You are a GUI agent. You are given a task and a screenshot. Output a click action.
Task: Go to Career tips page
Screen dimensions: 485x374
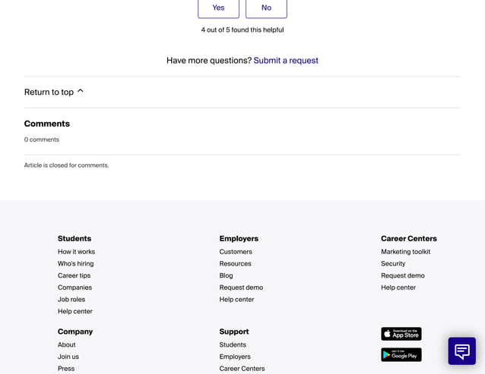74,275
